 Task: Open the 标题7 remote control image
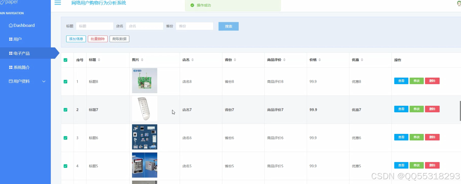coord(144,109)
